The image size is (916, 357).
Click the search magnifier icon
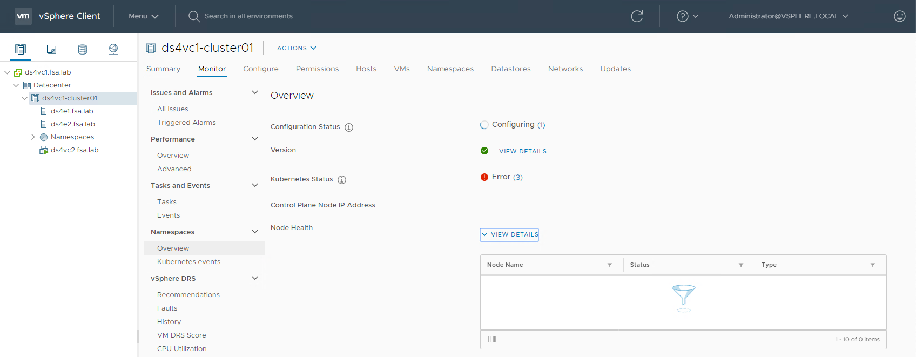click(194, 16)
